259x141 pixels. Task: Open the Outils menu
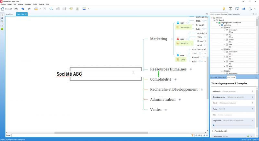click(35, 5)
